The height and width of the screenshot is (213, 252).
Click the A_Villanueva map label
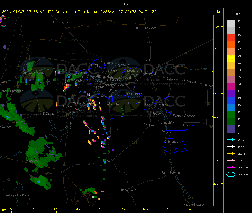[x=146, y=28]
